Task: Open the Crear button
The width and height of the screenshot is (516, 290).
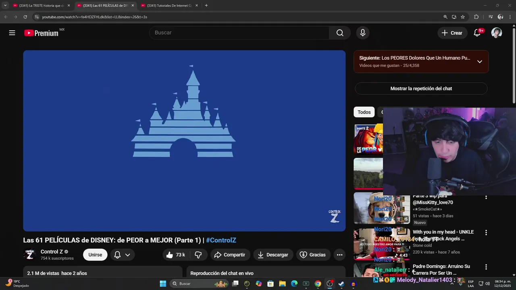Action: click(452, 33)
